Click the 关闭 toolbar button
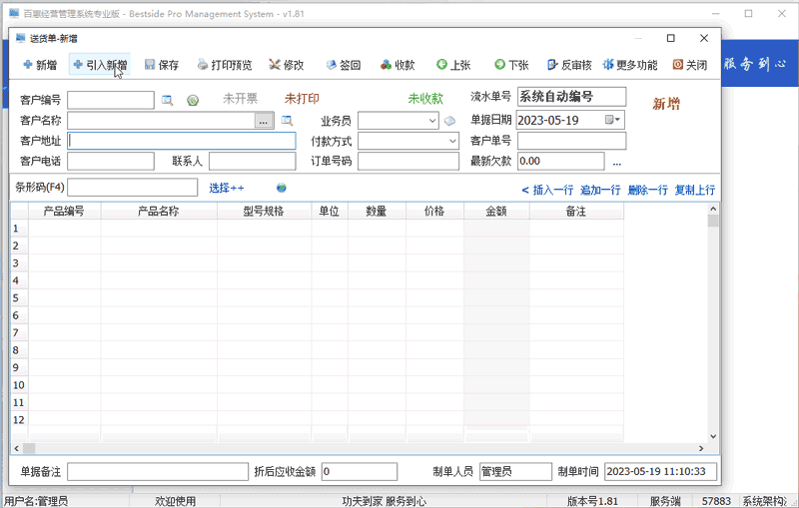The width and height of the screenshot is (799, 508). (690, 65)
